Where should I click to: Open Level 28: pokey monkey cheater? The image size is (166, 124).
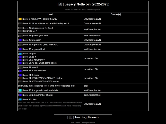coord(38,95)
